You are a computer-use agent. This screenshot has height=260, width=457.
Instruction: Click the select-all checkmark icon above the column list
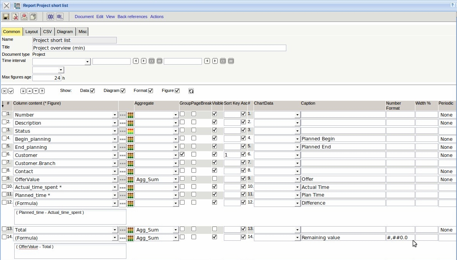pyautogui.click(x=11, y=91)
